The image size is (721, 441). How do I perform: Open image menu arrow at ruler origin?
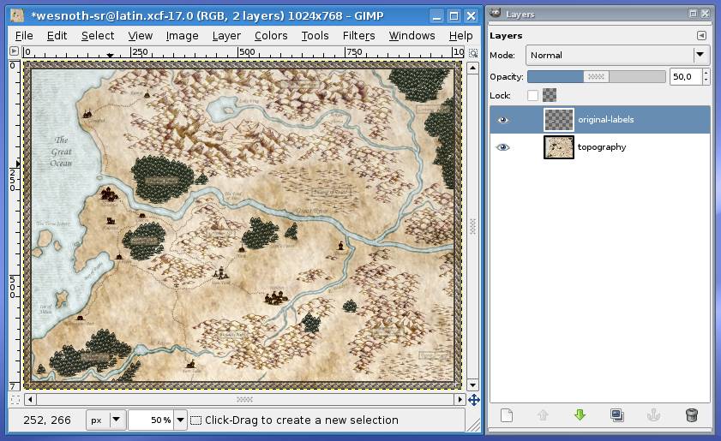(x=15, y=51)
